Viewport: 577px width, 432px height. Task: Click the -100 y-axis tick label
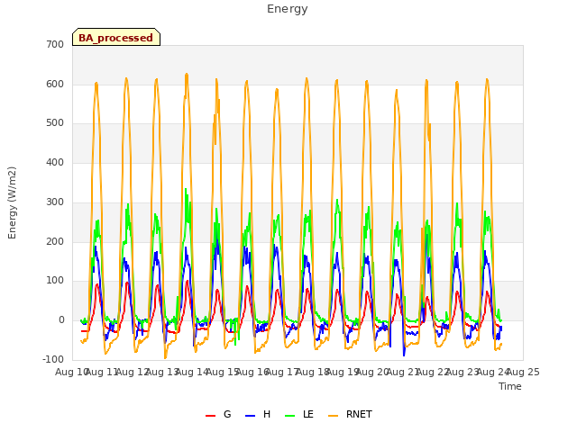[53, 359]
